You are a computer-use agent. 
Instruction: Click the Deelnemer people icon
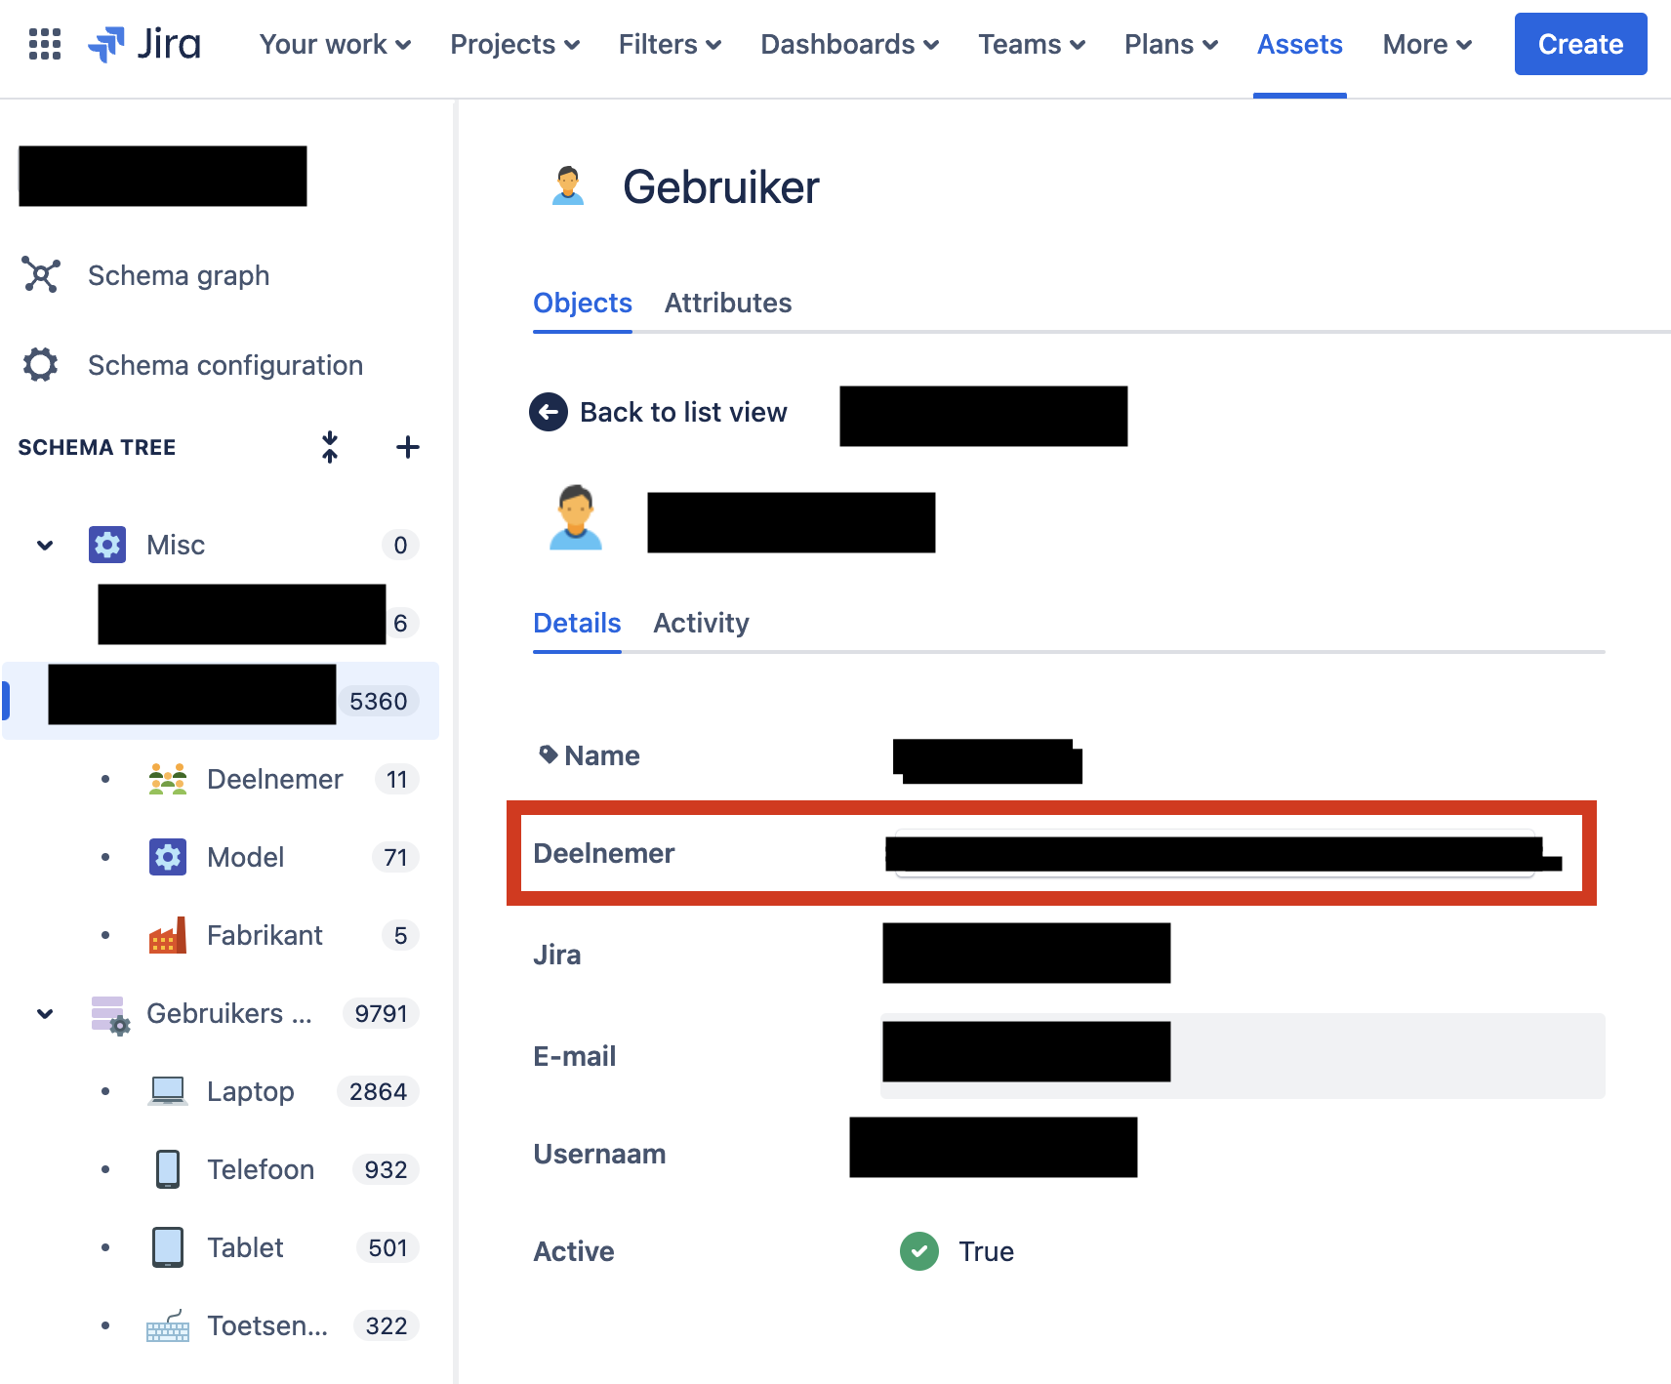click(x=168, y=779)
